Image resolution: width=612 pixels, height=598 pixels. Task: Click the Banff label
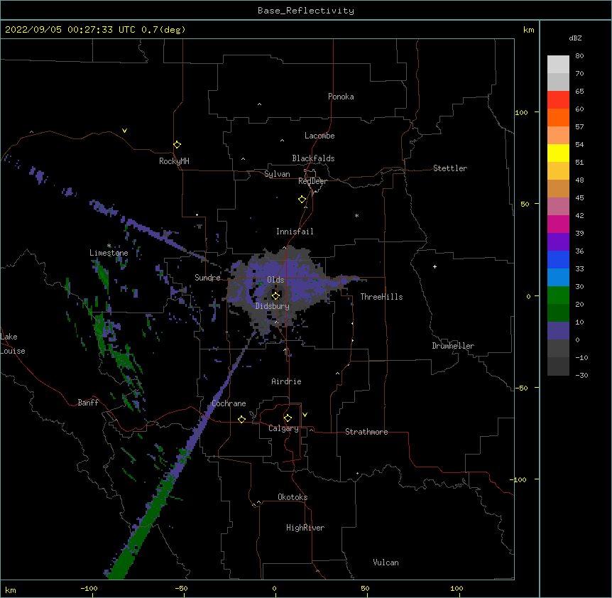(x=88, y=403)
